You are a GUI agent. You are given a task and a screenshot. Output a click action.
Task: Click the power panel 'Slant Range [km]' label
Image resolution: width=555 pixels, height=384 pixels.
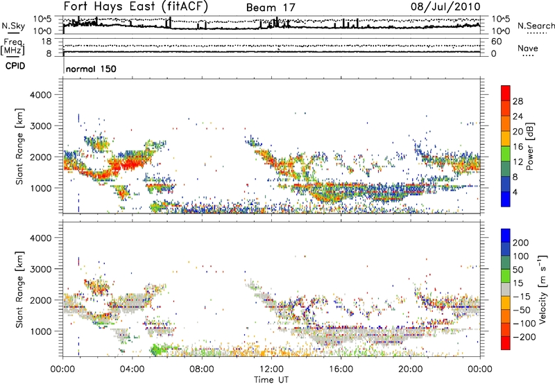pos(19,146)
